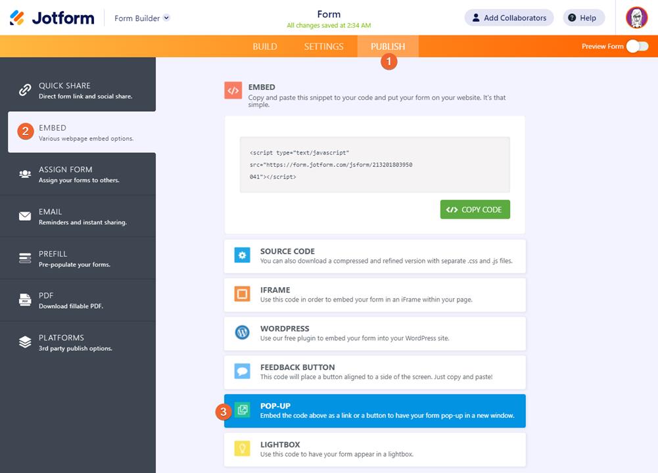Open the PDF sidebar heading
Screen dimensions: 658x473
[46, 296]
